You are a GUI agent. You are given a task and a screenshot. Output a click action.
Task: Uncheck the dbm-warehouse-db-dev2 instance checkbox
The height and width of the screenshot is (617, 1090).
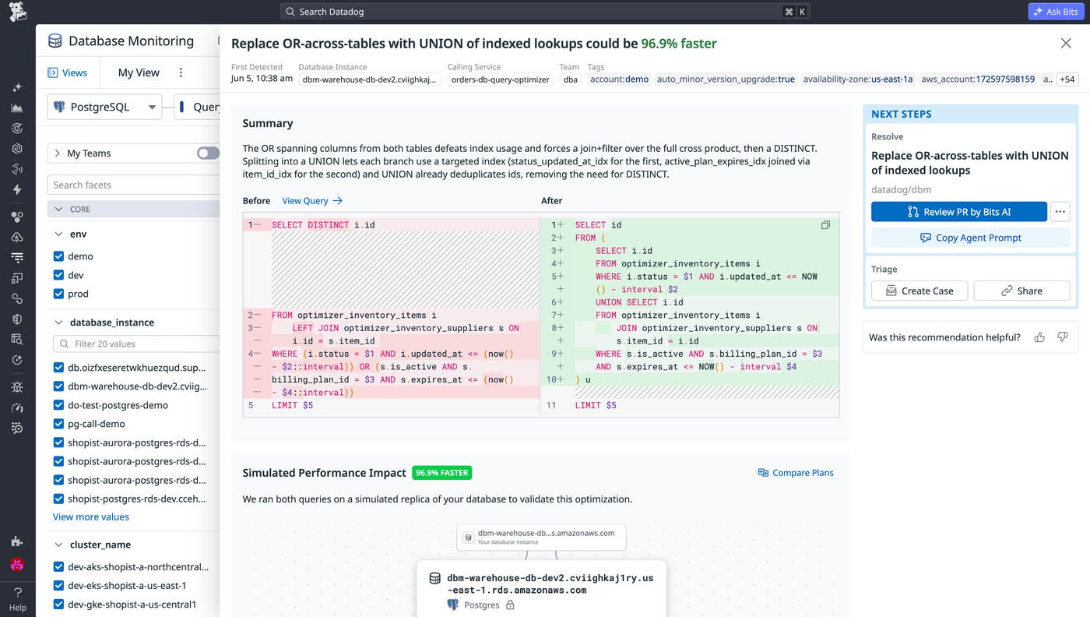(58, 386)
